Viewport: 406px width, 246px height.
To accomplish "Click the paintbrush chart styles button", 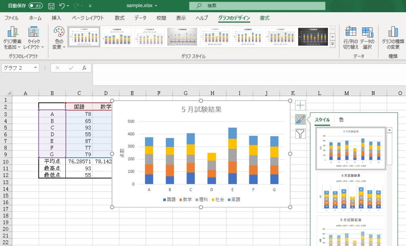I will pyautogui.click(x=300, y=119).
